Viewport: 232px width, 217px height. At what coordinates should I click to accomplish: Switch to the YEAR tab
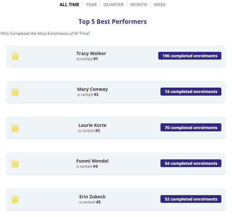91,5
